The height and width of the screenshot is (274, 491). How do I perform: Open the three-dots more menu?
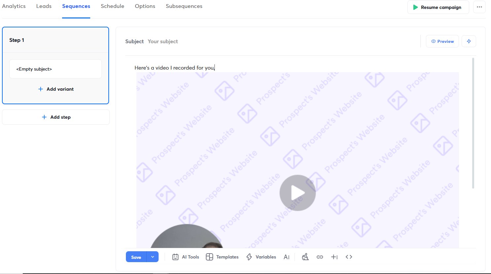[479, 7]
